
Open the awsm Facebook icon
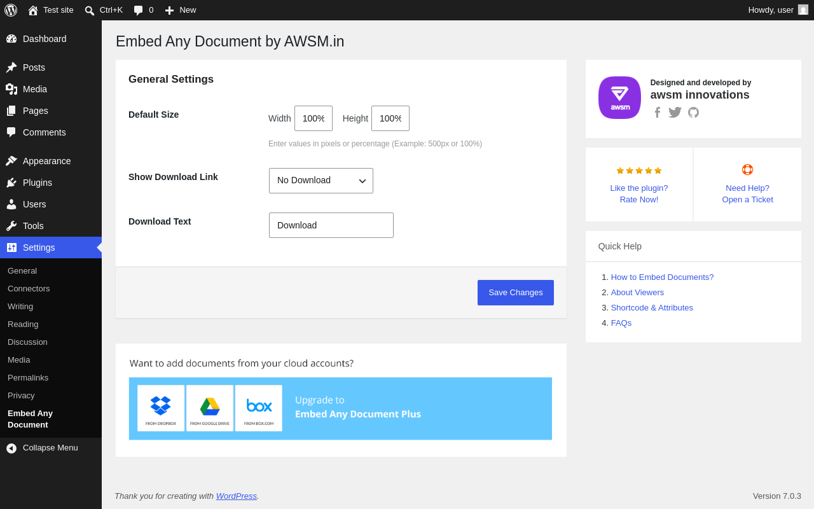pos(658,113)
